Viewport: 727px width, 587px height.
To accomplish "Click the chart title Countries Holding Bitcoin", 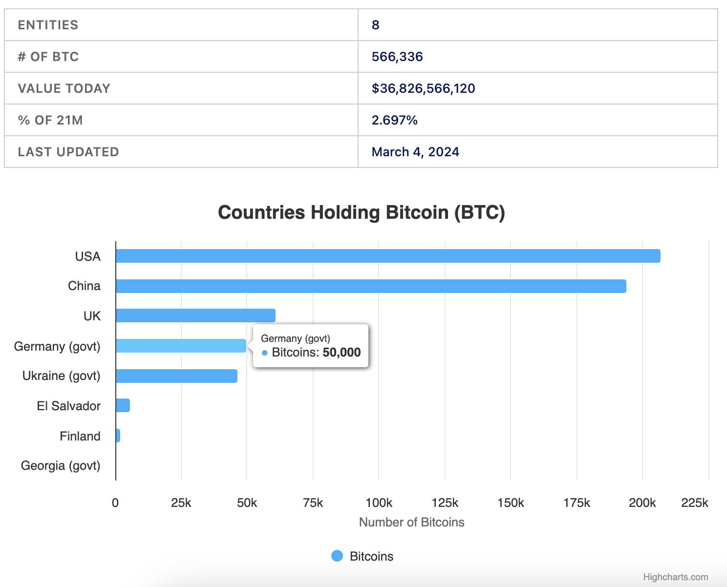I will [361, 212].
